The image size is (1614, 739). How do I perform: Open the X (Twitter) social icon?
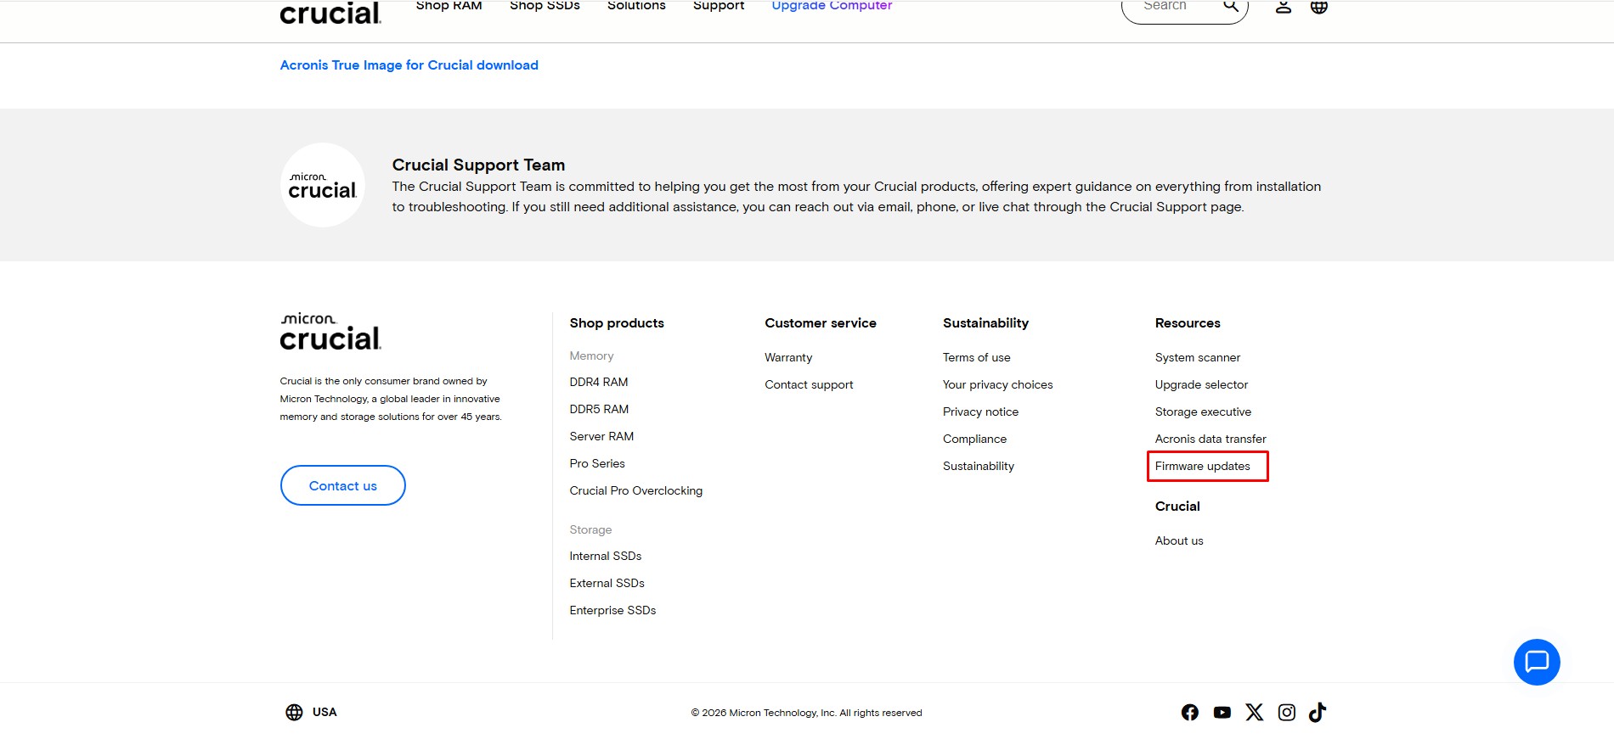[1255, 713]
